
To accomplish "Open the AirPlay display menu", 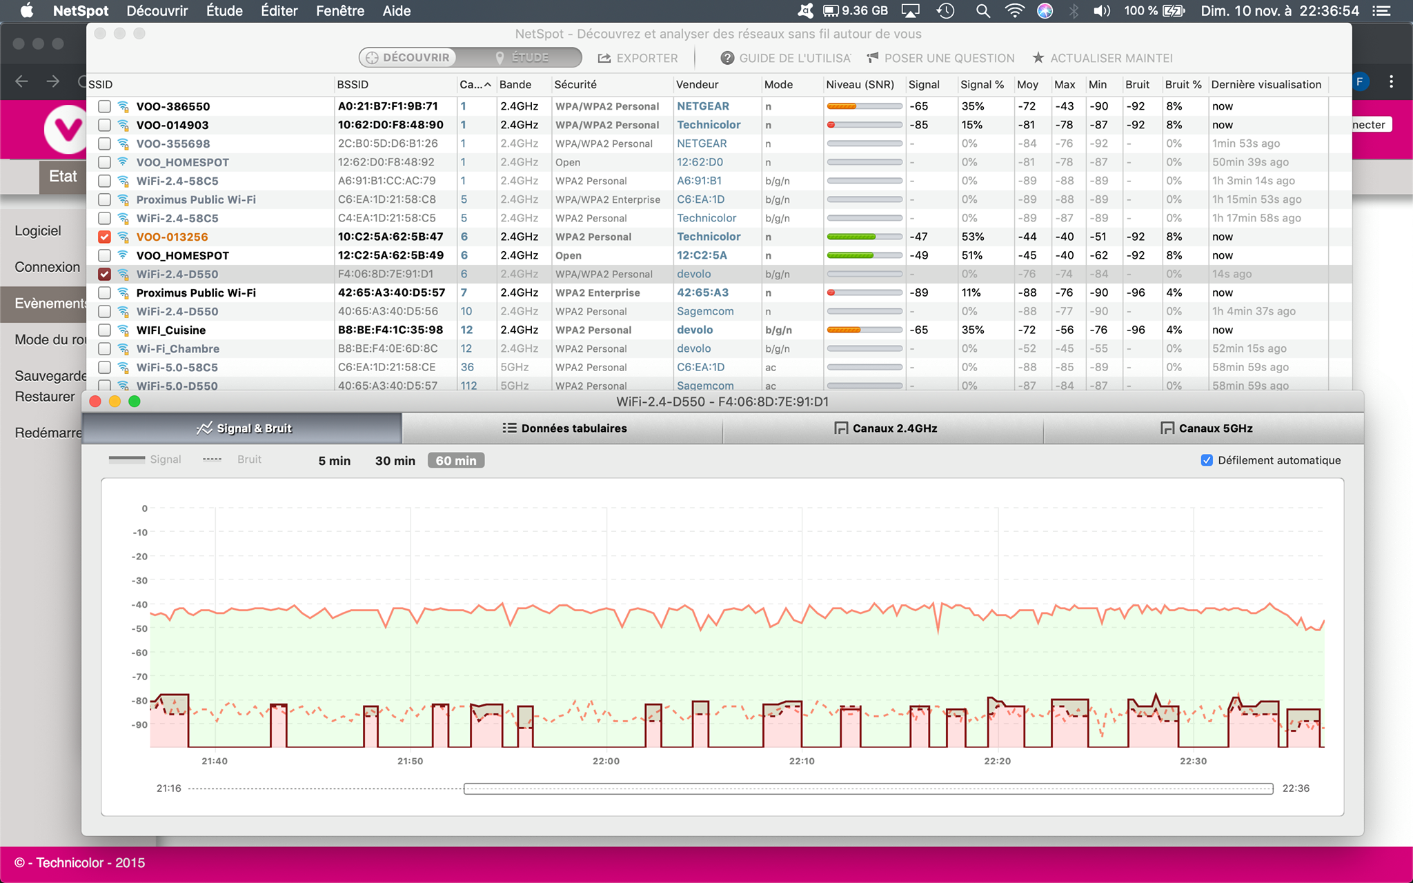I will 911,10.
